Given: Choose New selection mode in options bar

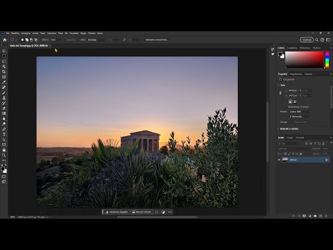Looking at the screenshot, I should [22, 40].
